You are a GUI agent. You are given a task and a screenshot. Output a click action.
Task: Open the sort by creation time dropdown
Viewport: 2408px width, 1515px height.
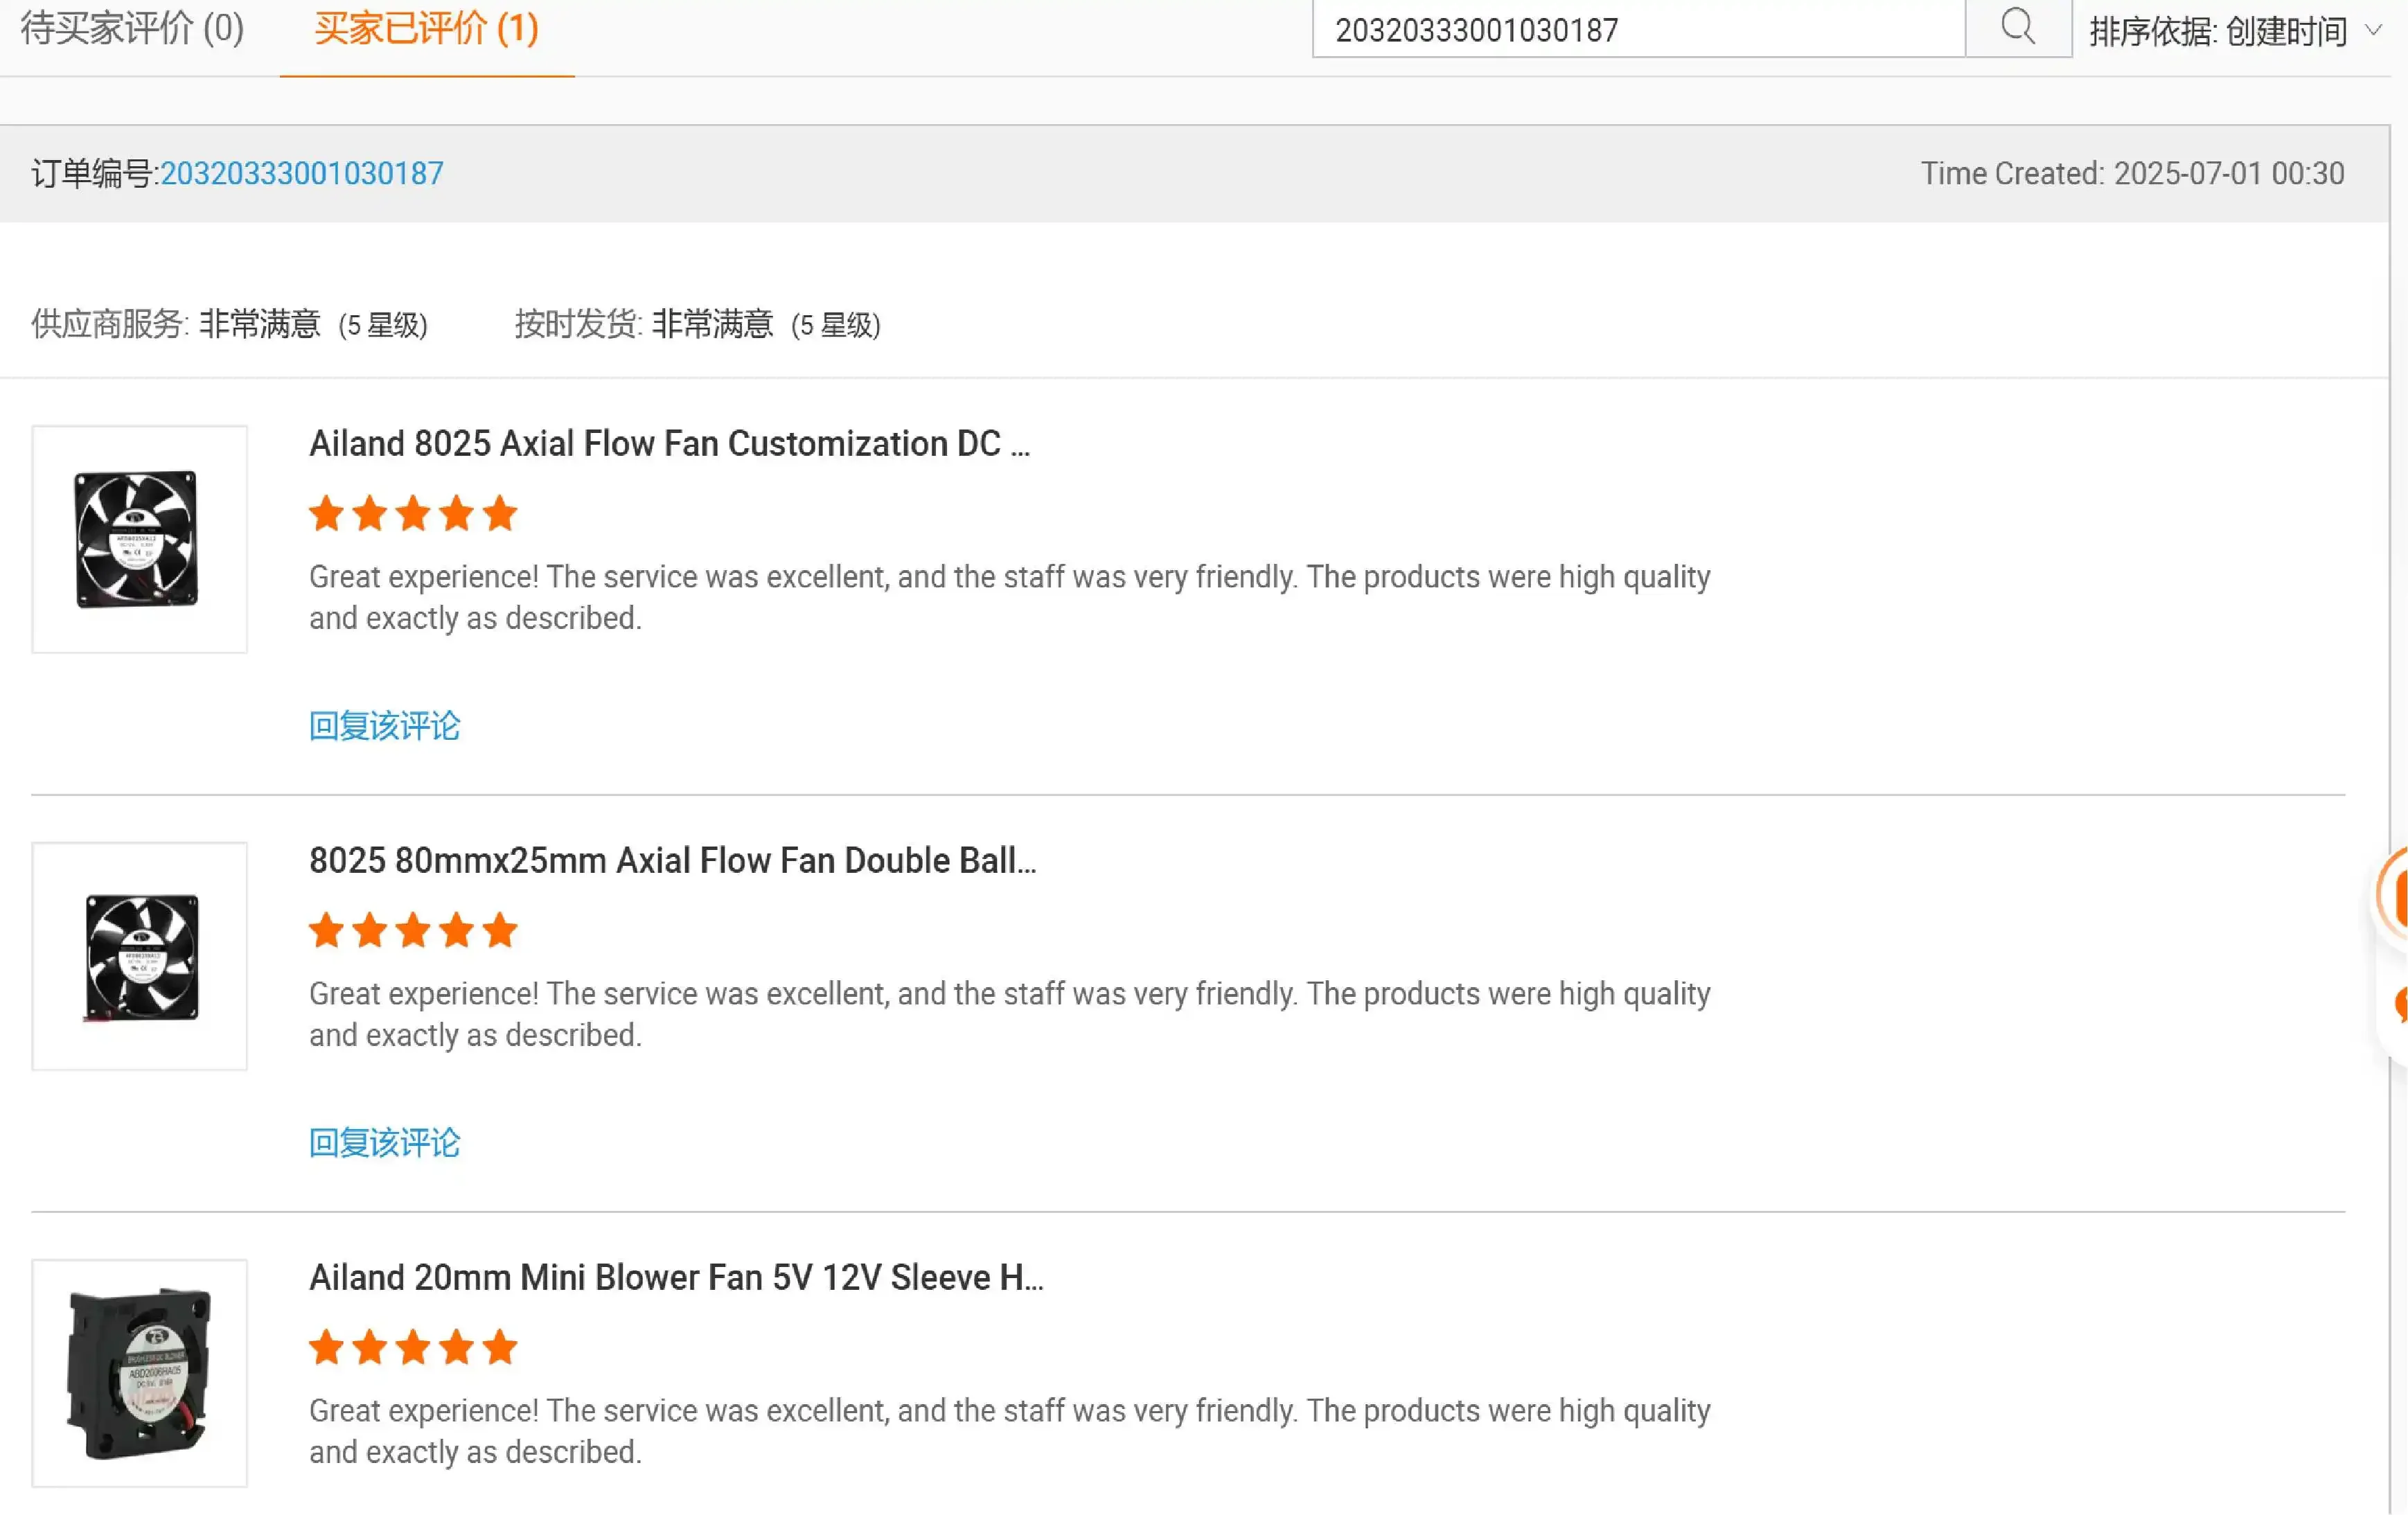2217,31
